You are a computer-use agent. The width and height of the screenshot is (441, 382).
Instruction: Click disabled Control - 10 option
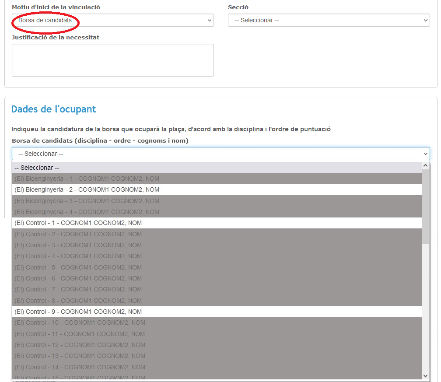click(216, 322)
